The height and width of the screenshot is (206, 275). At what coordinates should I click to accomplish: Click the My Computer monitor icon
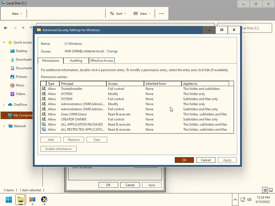tap(10, 115)
